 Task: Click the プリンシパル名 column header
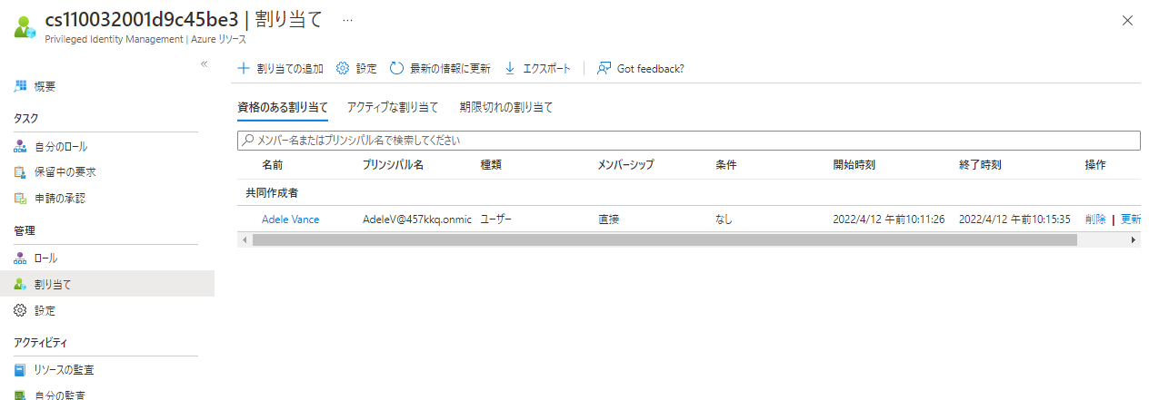(393, 165)
